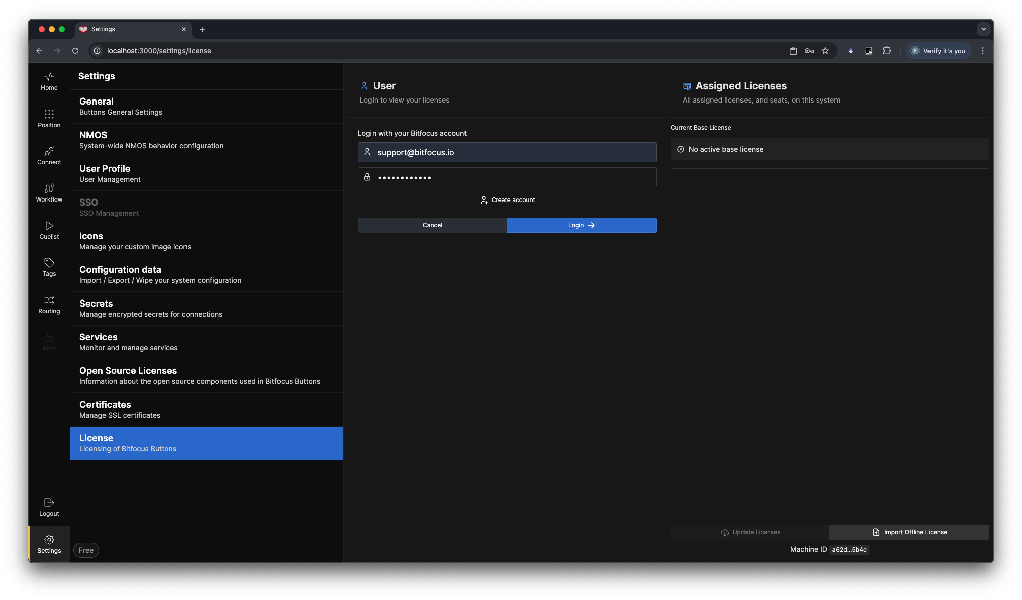Click the Assigned Licenses heading icon
Viewport: 1022px width, 600px height.
tap(687, 86)
